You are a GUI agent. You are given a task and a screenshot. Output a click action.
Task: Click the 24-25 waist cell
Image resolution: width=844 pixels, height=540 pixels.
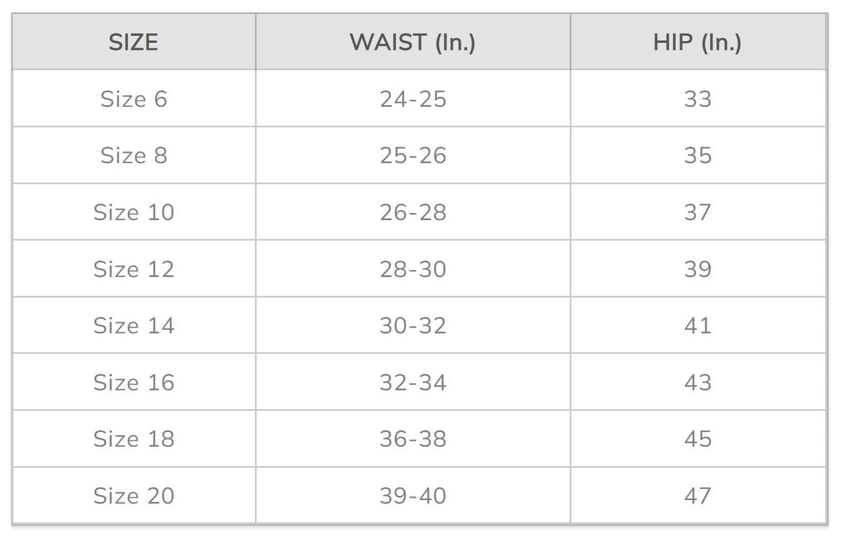point(413,99)
